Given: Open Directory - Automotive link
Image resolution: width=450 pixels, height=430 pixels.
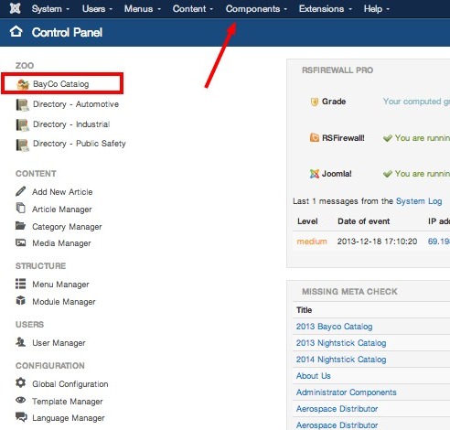Looking at the screenshot, I should (x=76, y=104).
